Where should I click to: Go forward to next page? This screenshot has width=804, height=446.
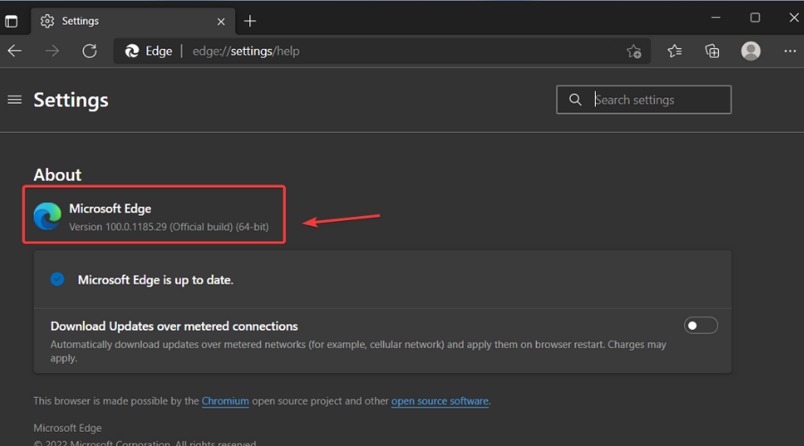point(52,51)
